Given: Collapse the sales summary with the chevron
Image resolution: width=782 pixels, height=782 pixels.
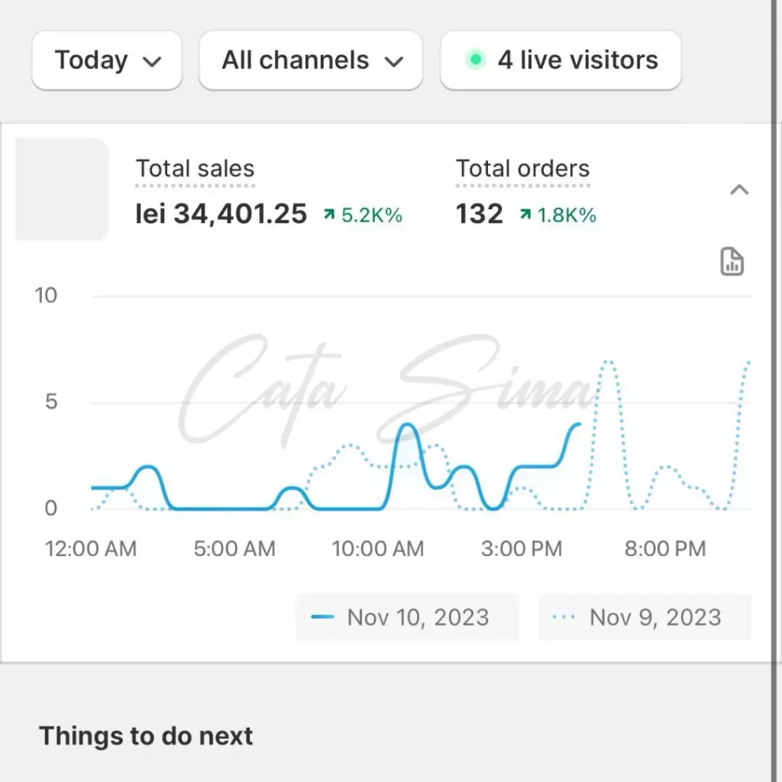Looking at the screenshot, I should tap(739, 190).
